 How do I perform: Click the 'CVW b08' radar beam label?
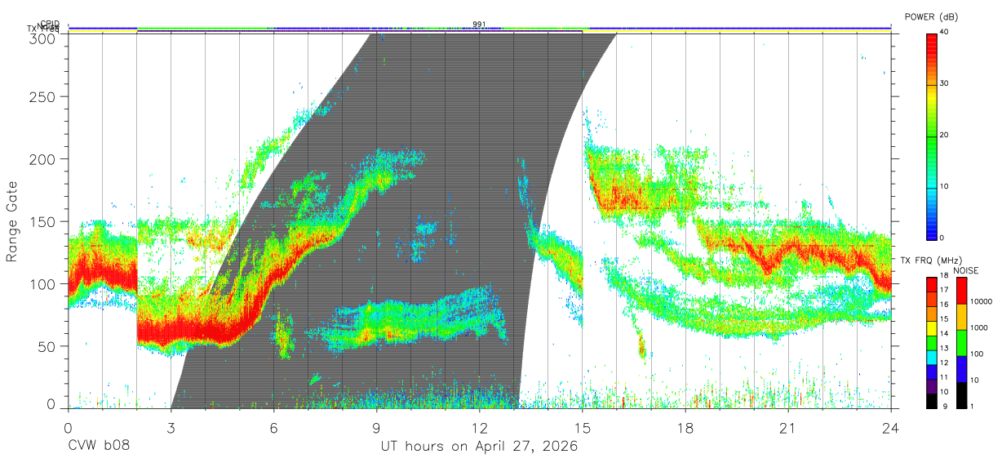(x=98, y=447)
